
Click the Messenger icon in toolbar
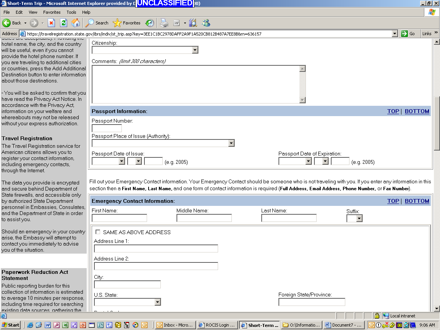(206, 23)
